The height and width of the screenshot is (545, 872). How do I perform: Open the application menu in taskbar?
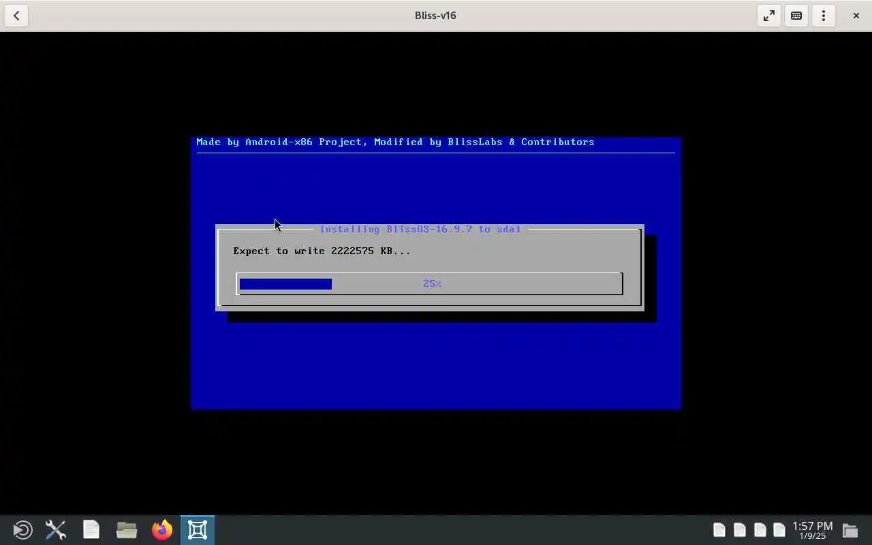click(x=22, y=530)
